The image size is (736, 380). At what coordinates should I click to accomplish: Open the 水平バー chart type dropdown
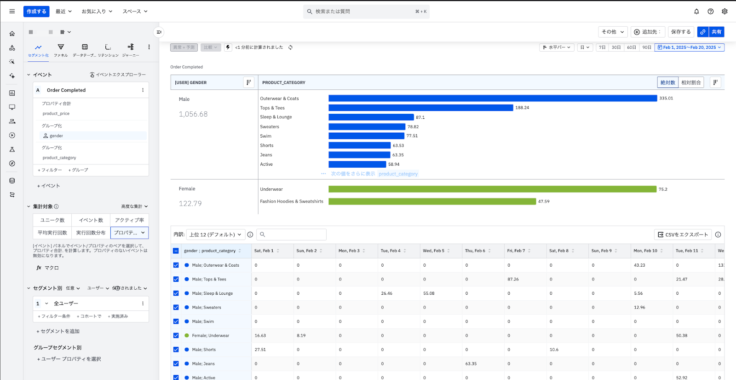click(557, 47)
